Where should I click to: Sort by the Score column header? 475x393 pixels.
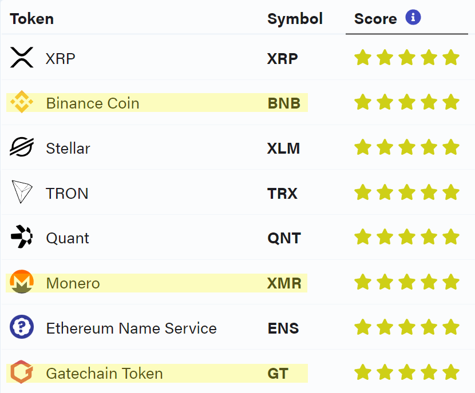(x=375, y=19)
